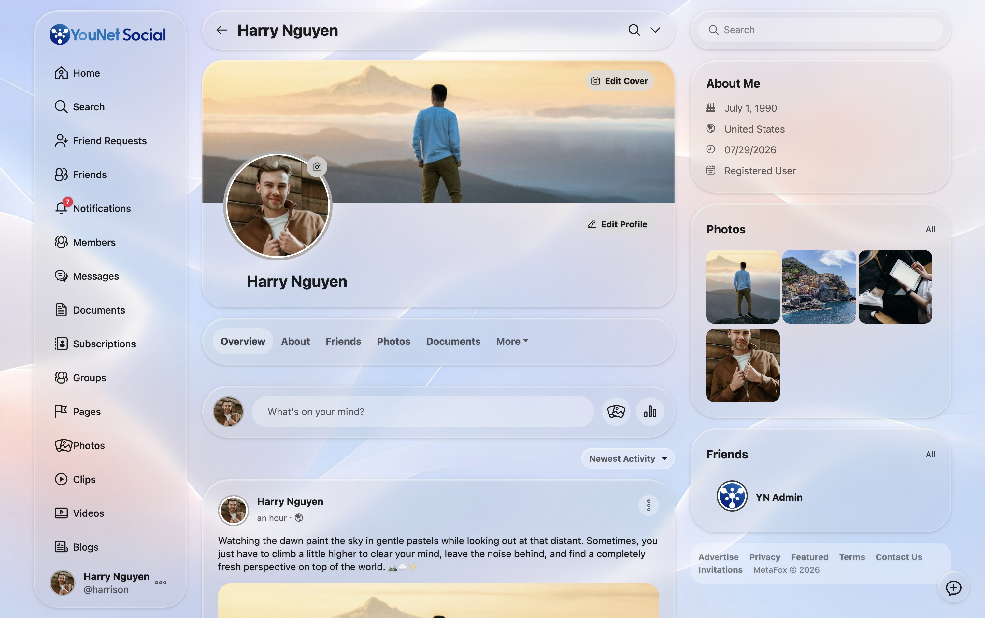This screenshot has width=985, height=618.
Task: Open the Contact Us footer link
Action: (899, 557)
